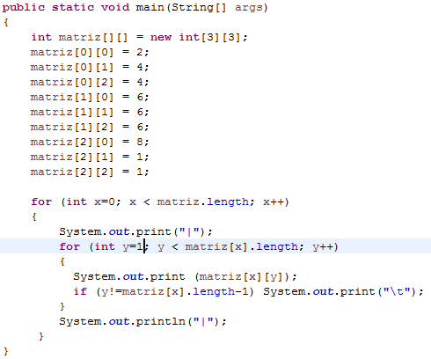
Task: Click the 'static' keyword
Action: coord(73,7)
